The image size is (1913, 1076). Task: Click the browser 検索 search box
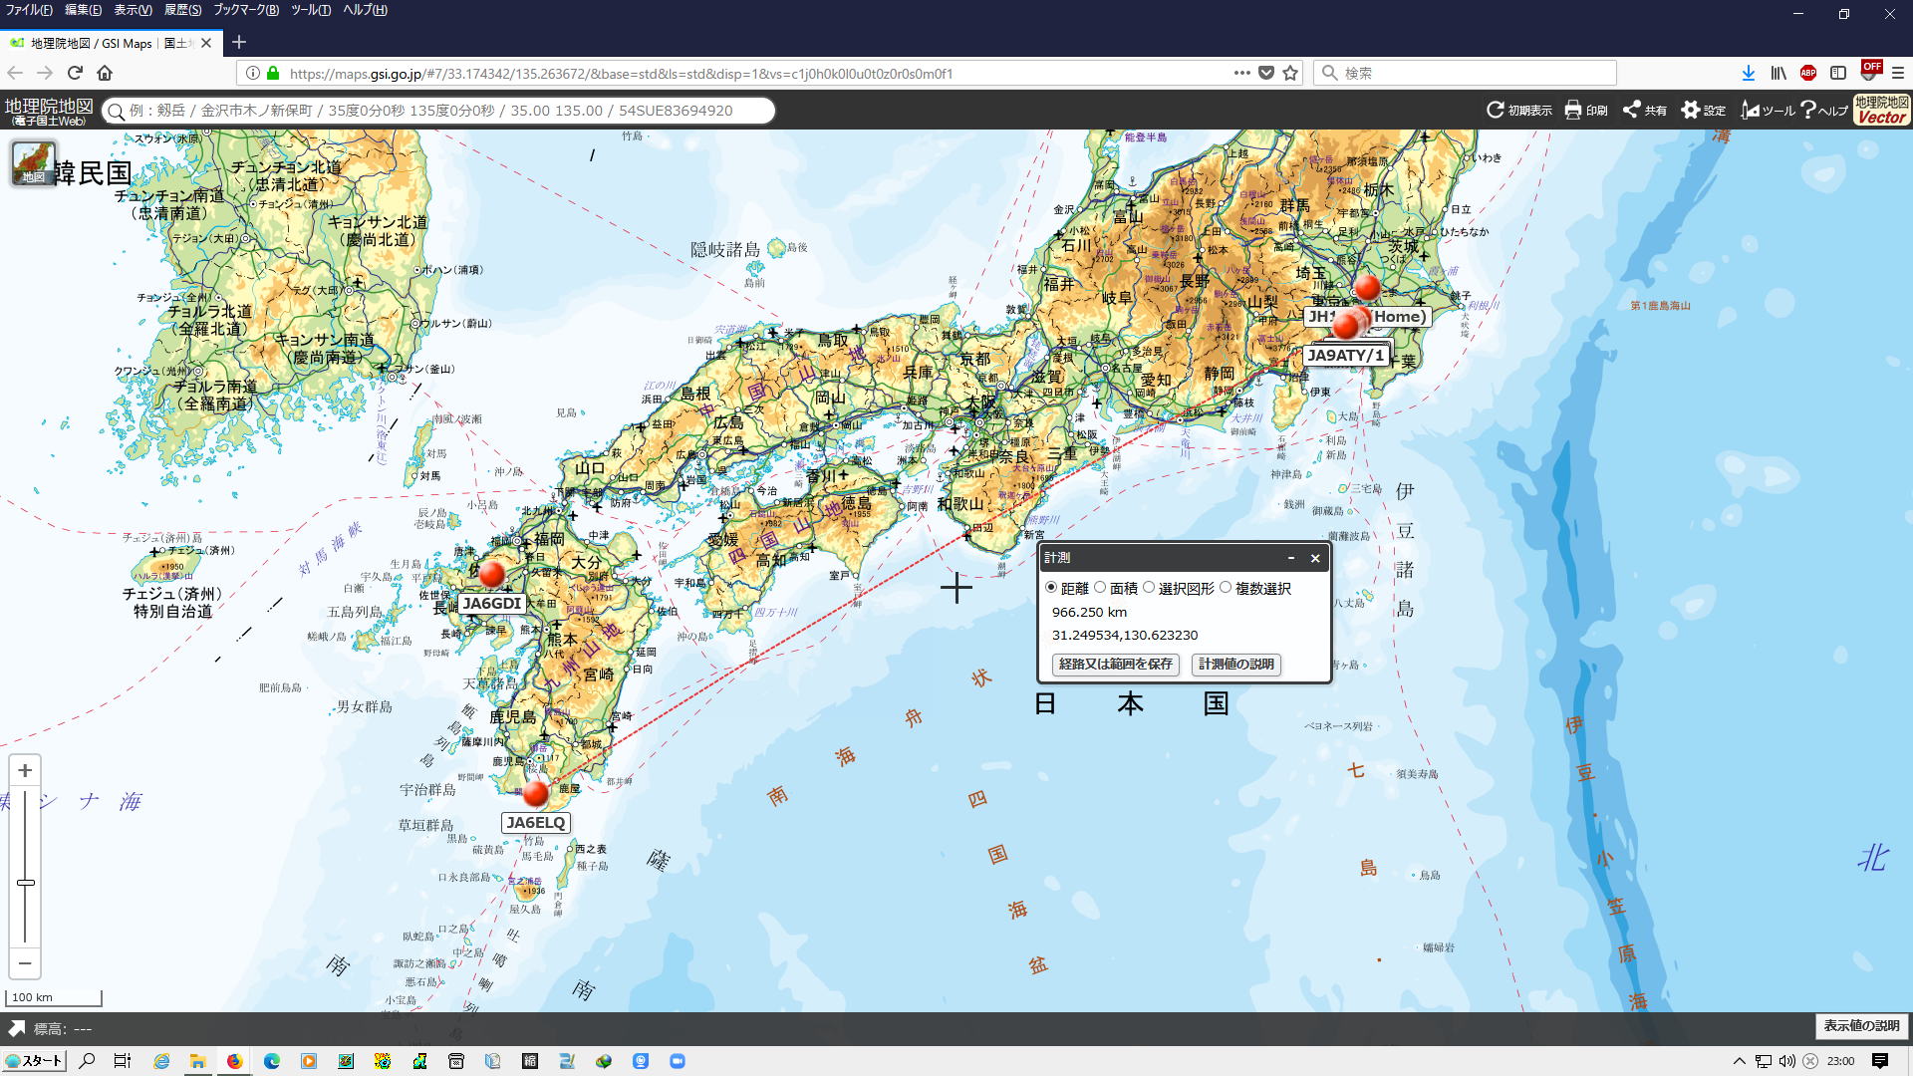coord(1465,73)
